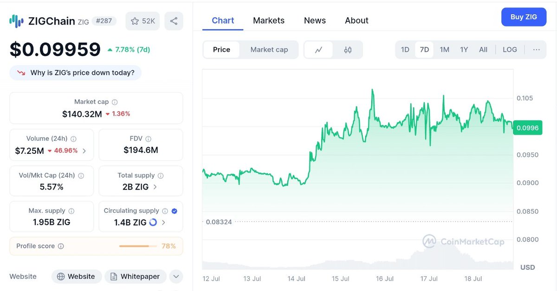Image resolution: width=557 pixels, height=291 pixels.
Task: Click the $140.32M market cap value
Action: 82,114
